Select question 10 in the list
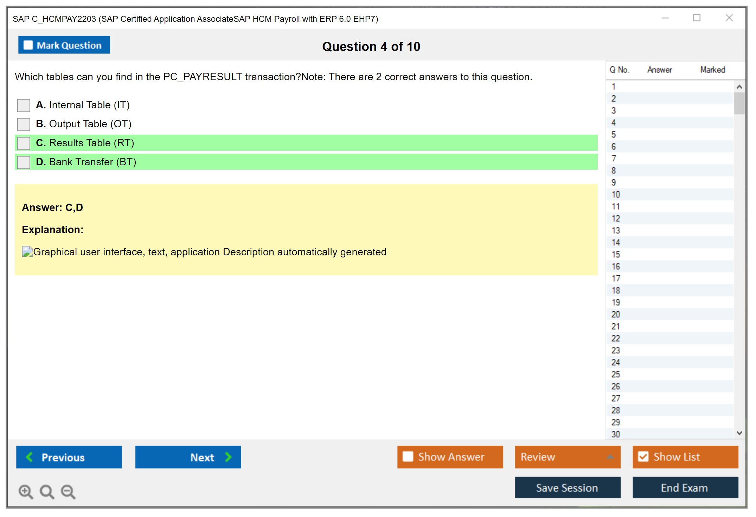The image size is (756, 517). [x=616, y=194]
